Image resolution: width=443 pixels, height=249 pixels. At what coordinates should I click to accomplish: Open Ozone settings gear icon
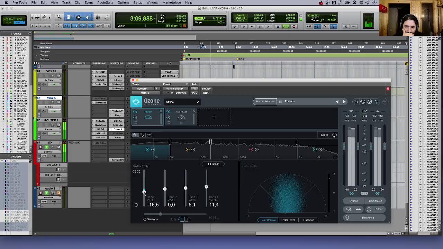pyautogui.click(x=370, y=102)
